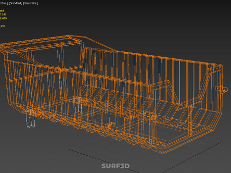The image size is (231, 173).
Task: Click the yellow "7.691" statistics value
Action: click(3, 14)
